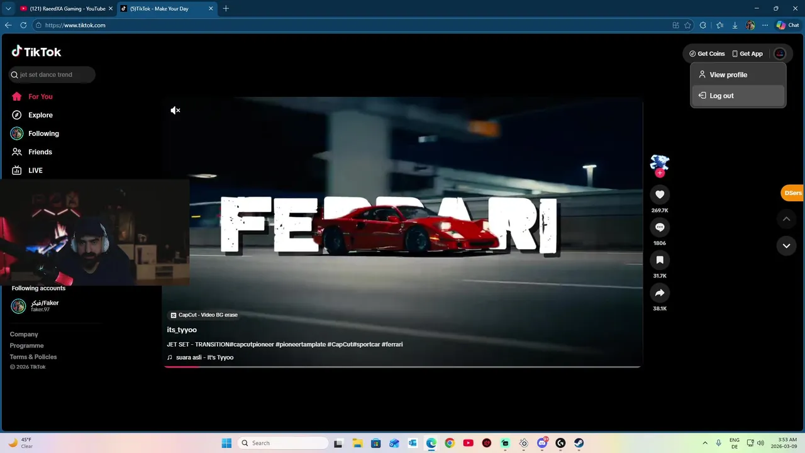Viewport: 805px width, 453px height.
Task: Choose Log out from account menu
Action: pyautogui.click(x=738, y=96)
